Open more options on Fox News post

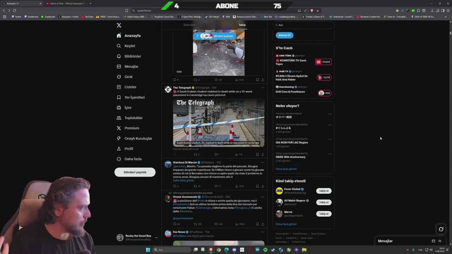point(262,232)
